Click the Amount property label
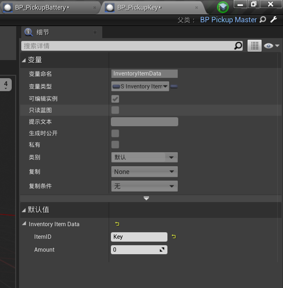Screen dimensions: 283x288 coord(44,250)
